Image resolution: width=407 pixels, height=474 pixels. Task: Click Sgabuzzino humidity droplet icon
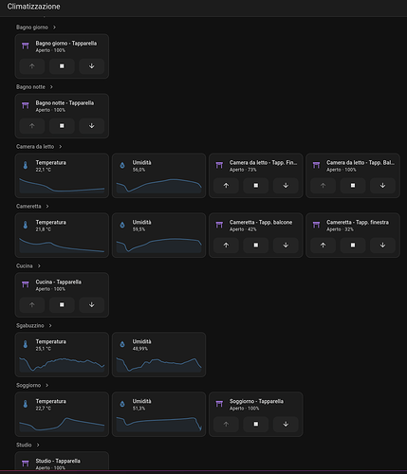click(x=122, y=344)
